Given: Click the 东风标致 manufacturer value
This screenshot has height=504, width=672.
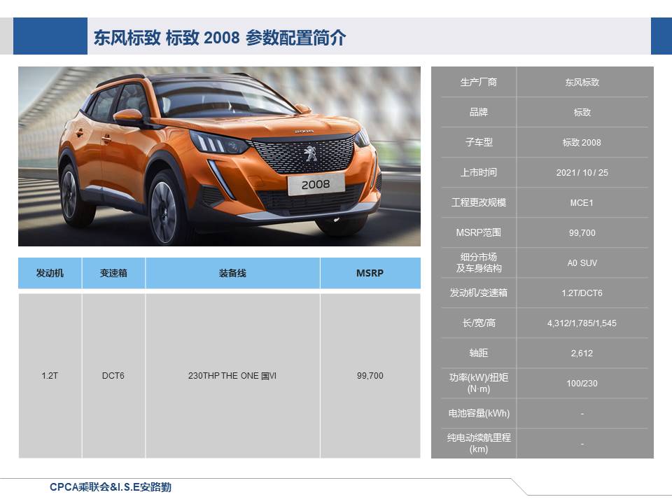Looking at the screenshot, I should 582,83.
